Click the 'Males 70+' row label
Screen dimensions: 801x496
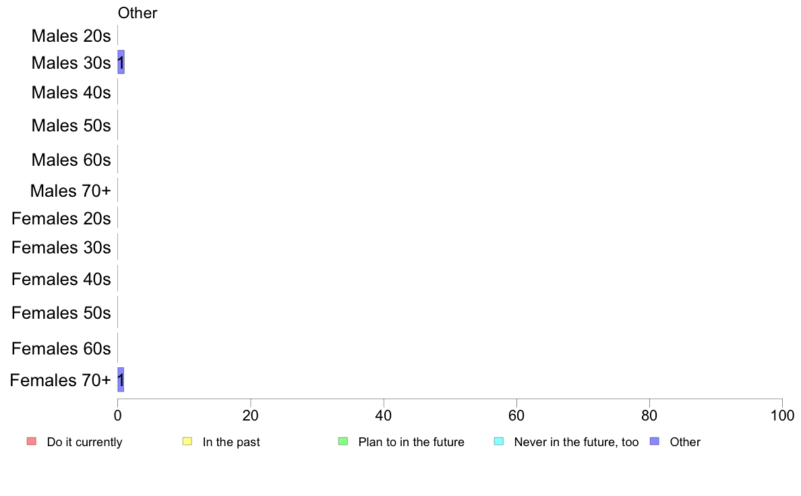[x=71, y=191]
